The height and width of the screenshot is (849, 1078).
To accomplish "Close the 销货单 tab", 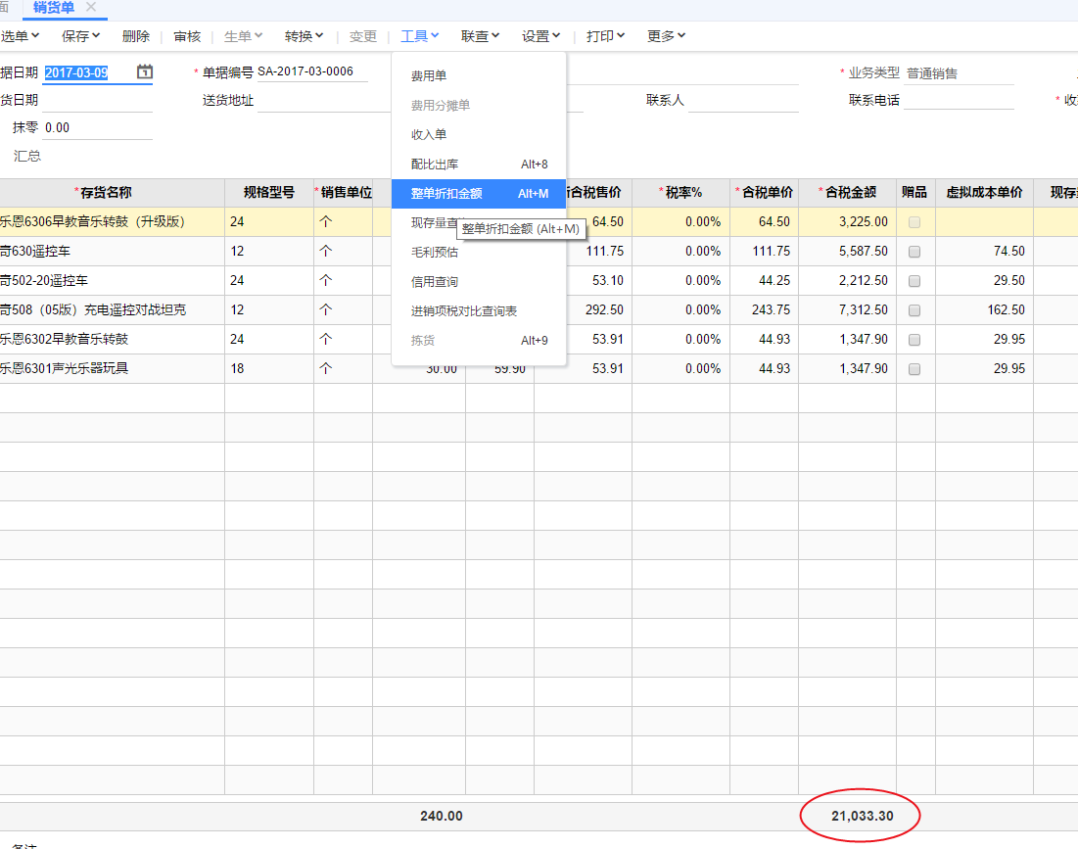I will pos(91,7).
